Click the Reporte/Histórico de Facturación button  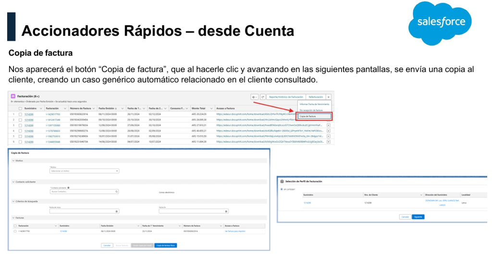click(x=285, y=97)
